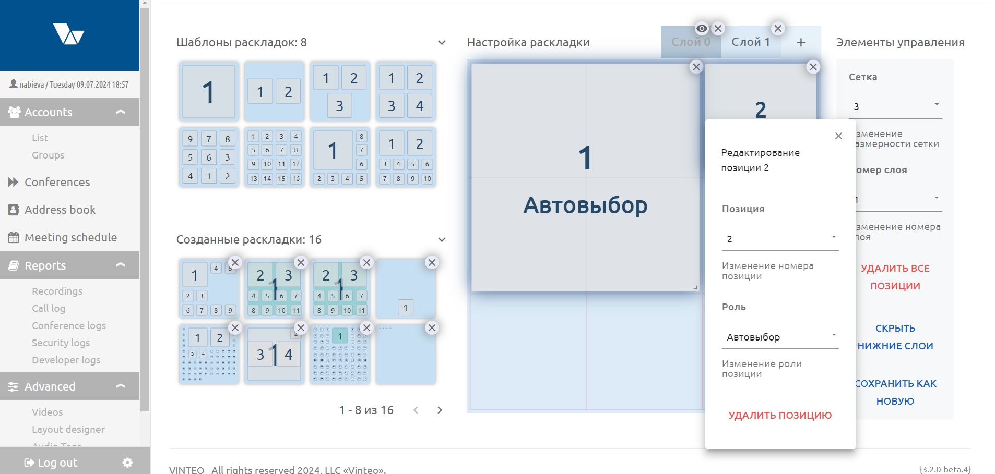Delete the fourth created layout with single 1
The image size is (995, 474).
point(432,262)
